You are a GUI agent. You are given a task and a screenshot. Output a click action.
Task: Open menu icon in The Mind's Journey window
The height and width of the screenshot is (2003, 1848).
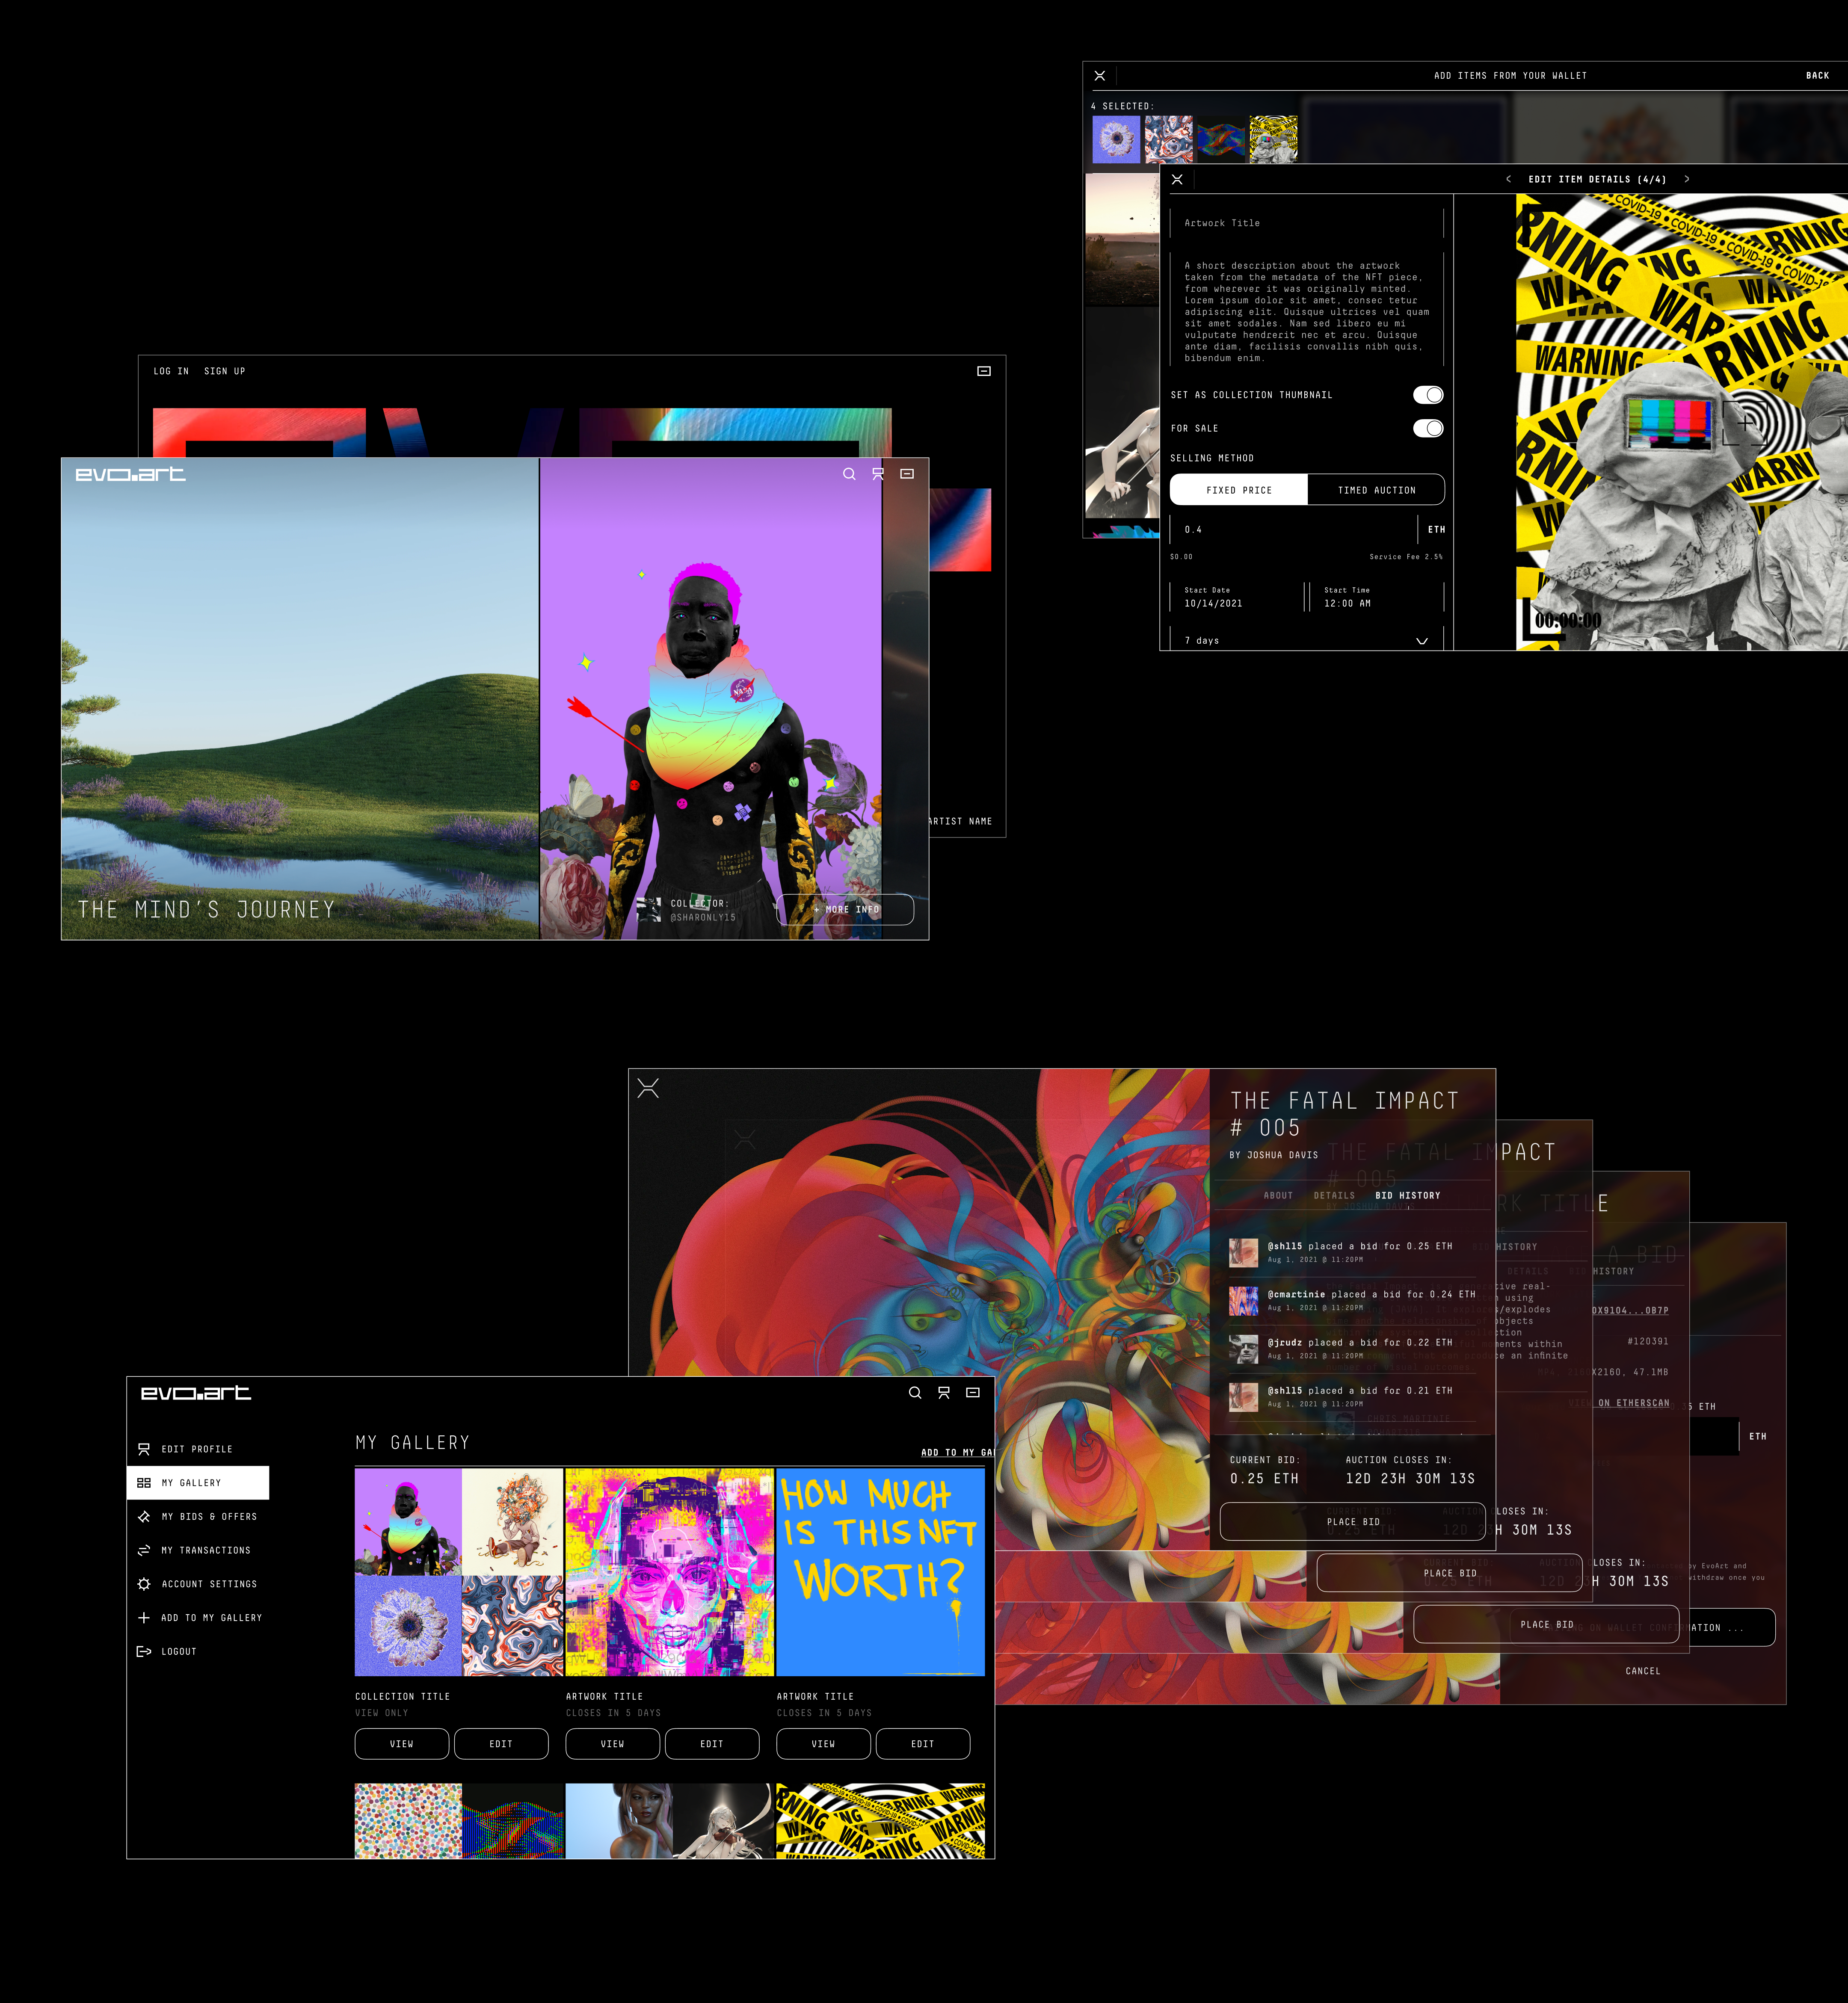click(x=907, y=474)
